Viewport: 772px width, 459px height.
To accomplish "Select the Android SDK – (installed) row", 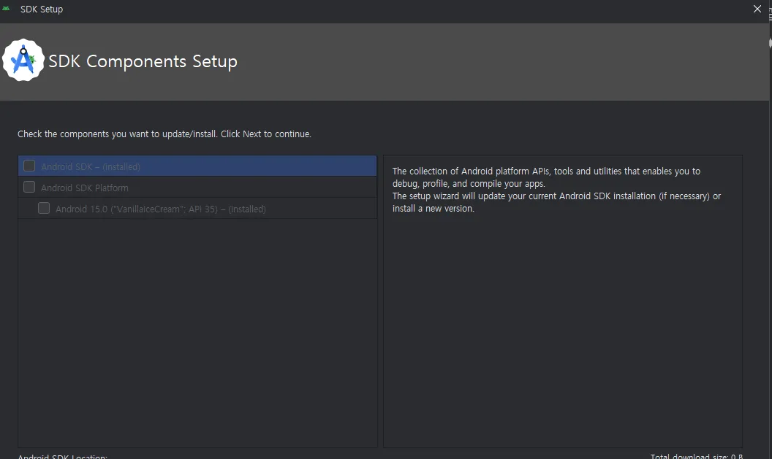I will point(197,166).
